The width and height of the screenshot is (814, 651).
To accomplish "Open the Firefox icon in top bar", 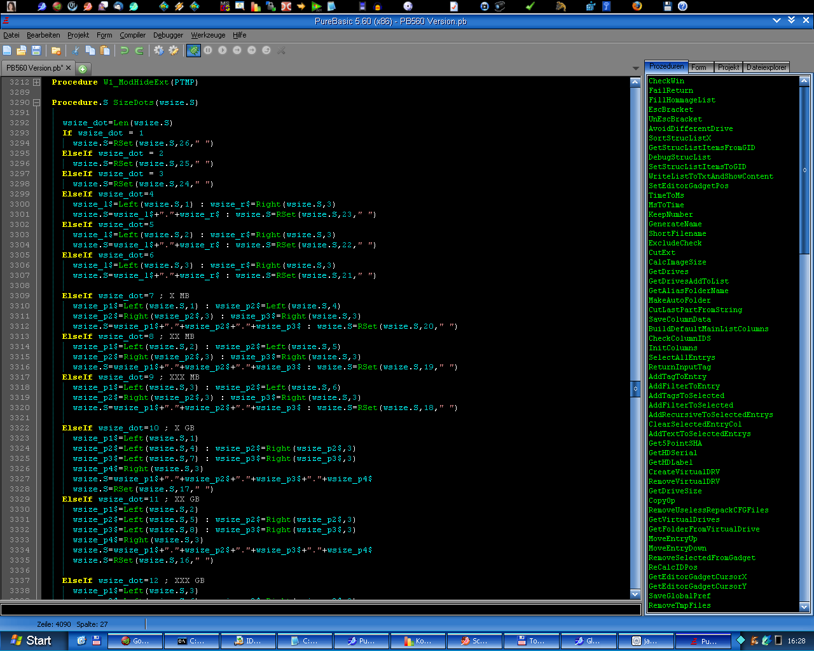I will point(637,6).
